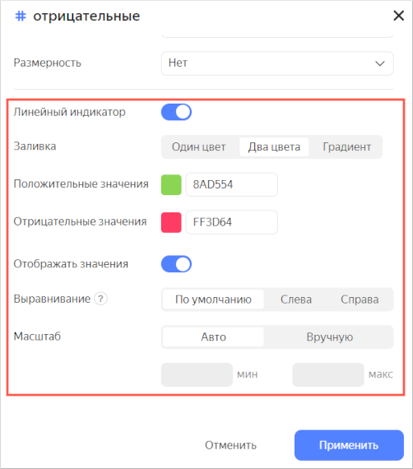Image resolution: width=413 pixels, height=469 pixels.
Task: Close the отрицательные settings dialog
Action: 399,16
